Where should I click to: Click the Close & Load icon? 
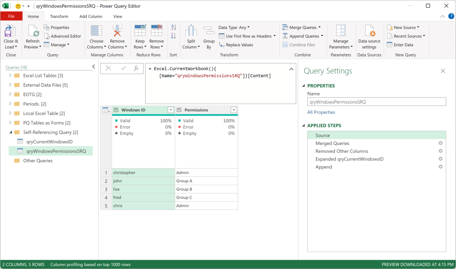coord(10,31)
